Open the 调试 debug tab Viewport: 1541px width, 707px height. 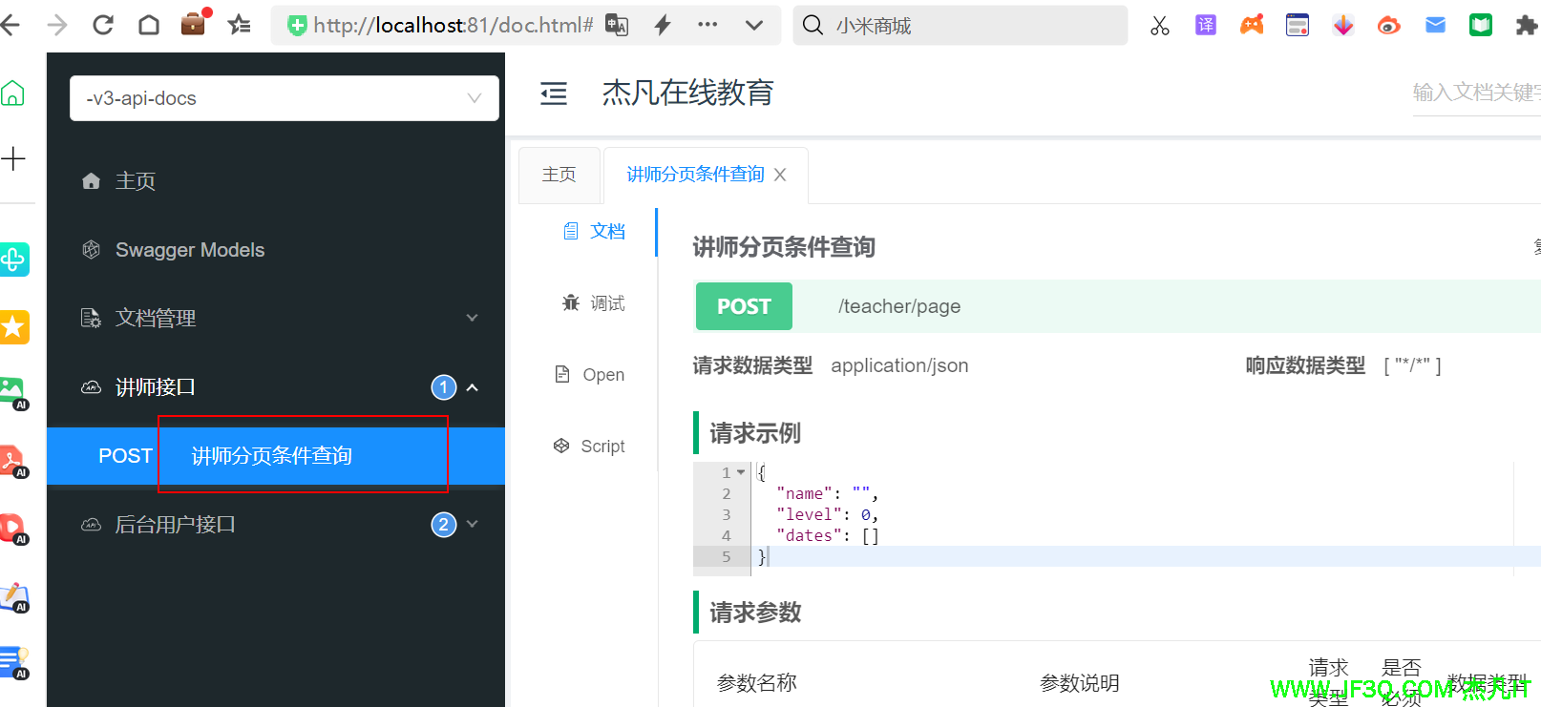coord(594,303)
